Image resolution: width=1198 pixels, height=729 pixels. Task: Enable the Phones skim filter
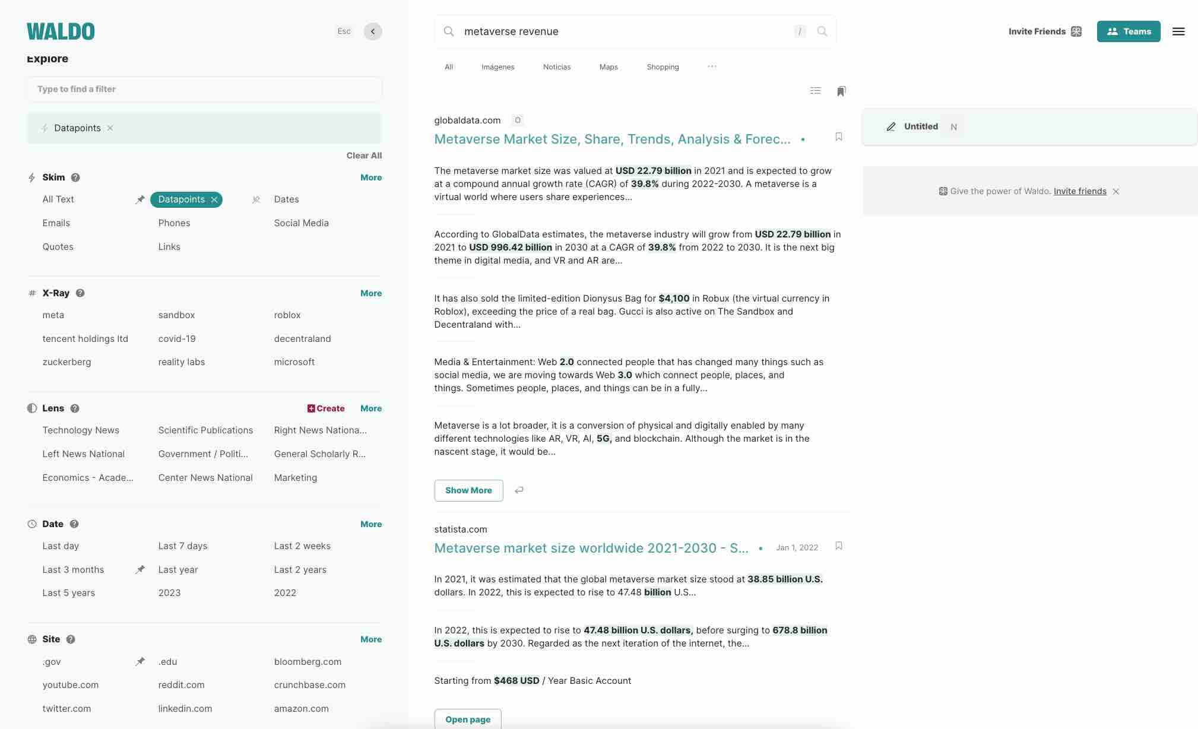click(174, 223)
